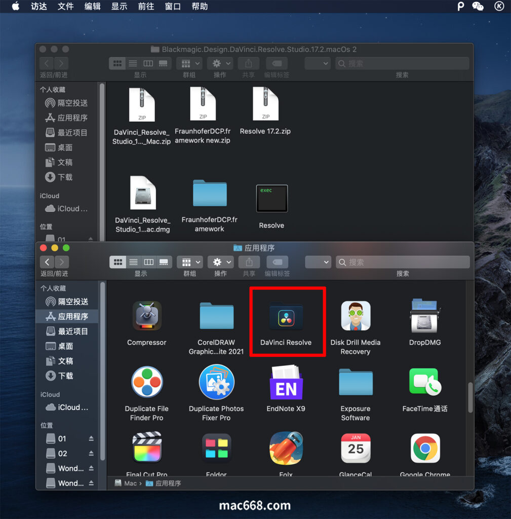
Task: Click search field in back Blackmagic window
Action: tap(402, 63)
